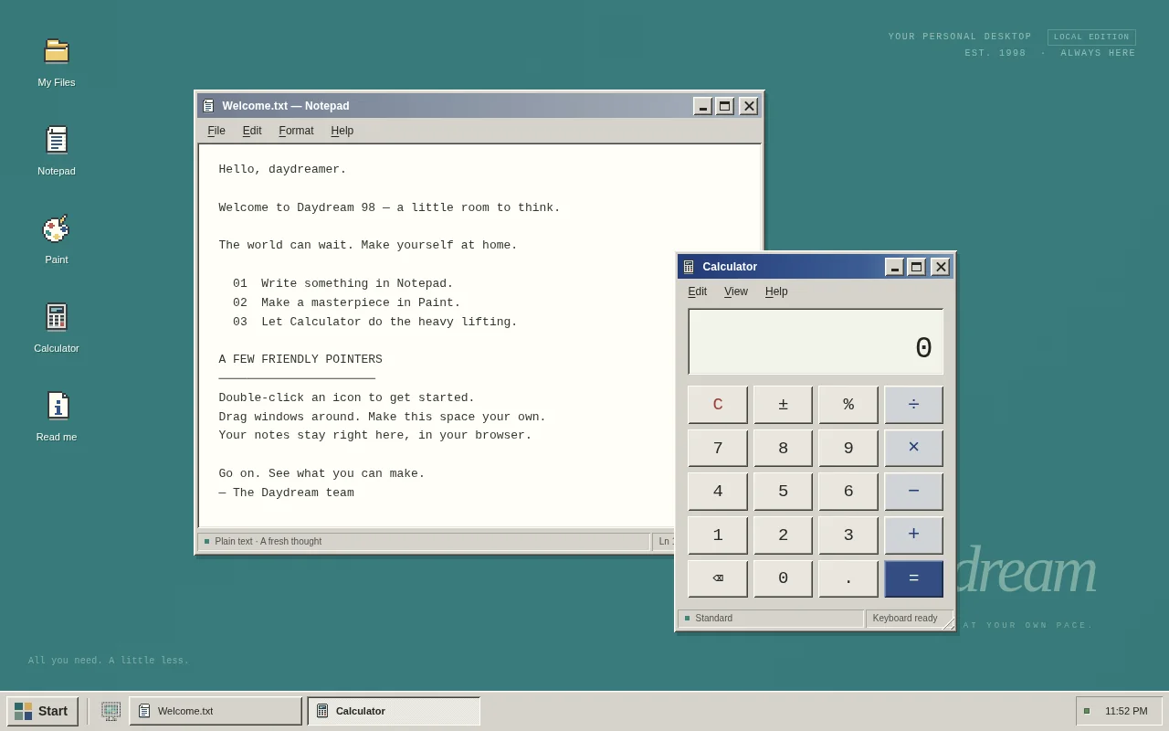The width and height of the screenshot is (1169, 731).
Task: Click the 0 key in Calculator
Action: click(x=783, y=578)
